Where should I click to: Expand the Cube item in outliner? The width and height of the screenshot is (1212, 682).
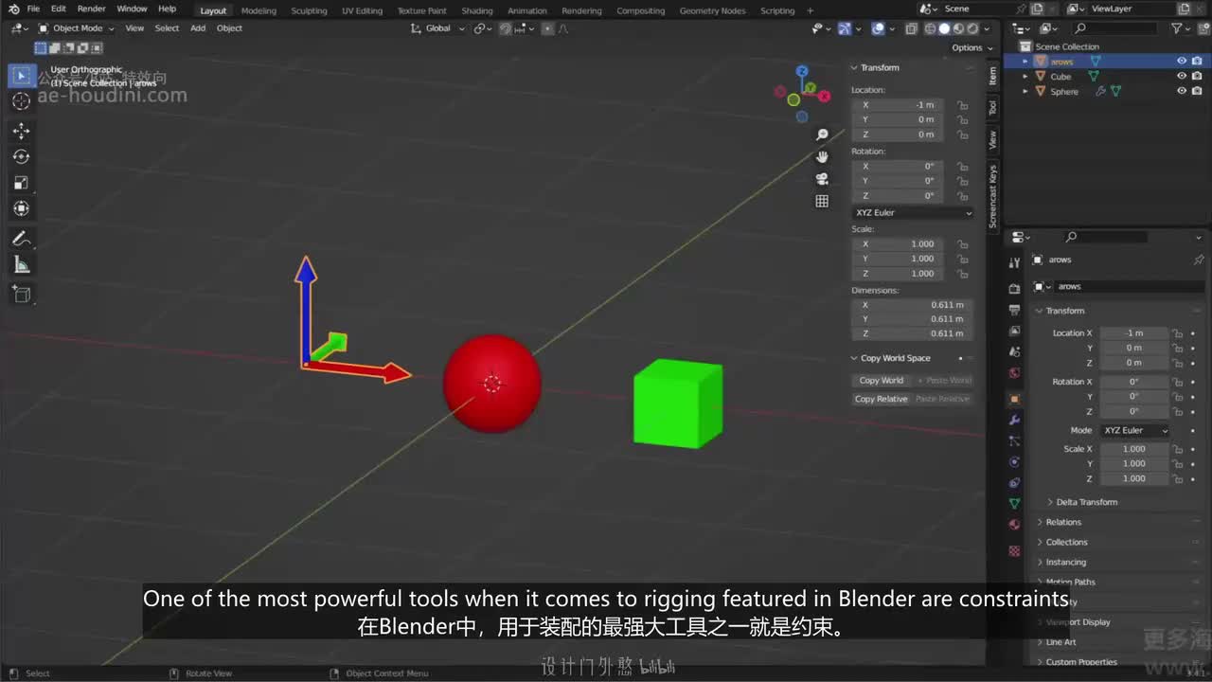[1025, 77]
